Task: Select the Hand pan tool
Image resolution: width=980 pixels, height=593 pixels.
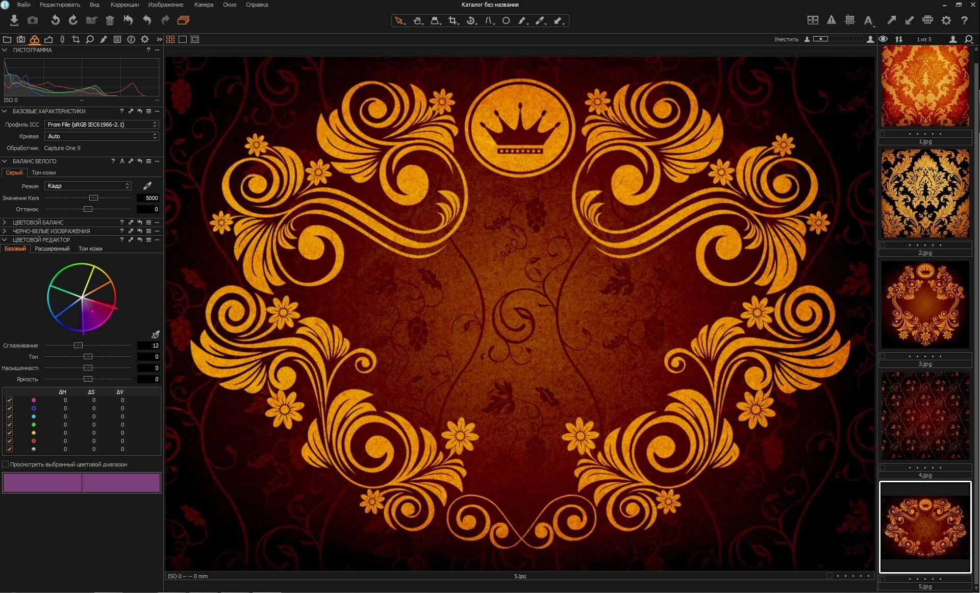Action: (x=418, y=21)
